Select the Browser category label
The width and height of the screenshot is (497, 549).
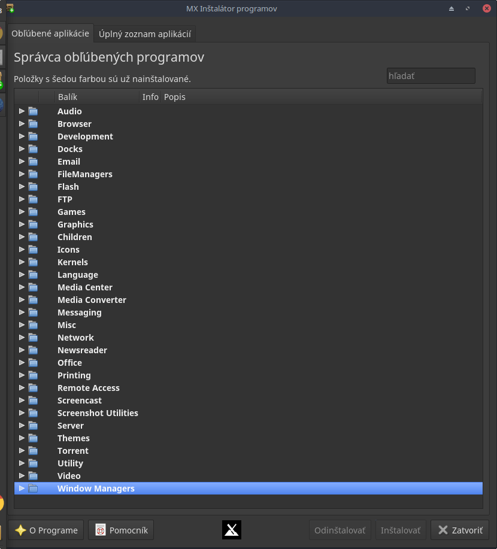coord(75,124)
